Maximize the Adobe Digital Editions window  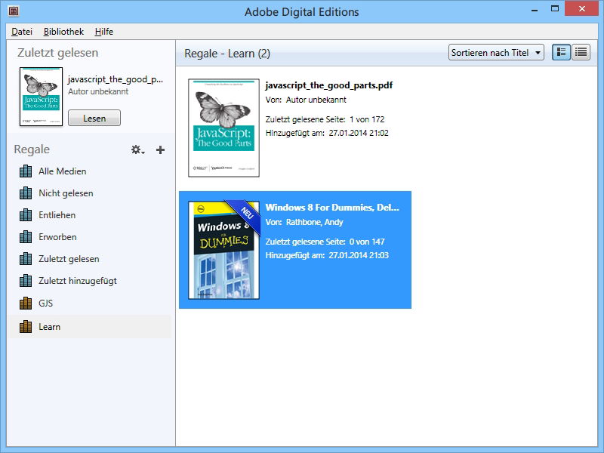[x=555, y=9]
